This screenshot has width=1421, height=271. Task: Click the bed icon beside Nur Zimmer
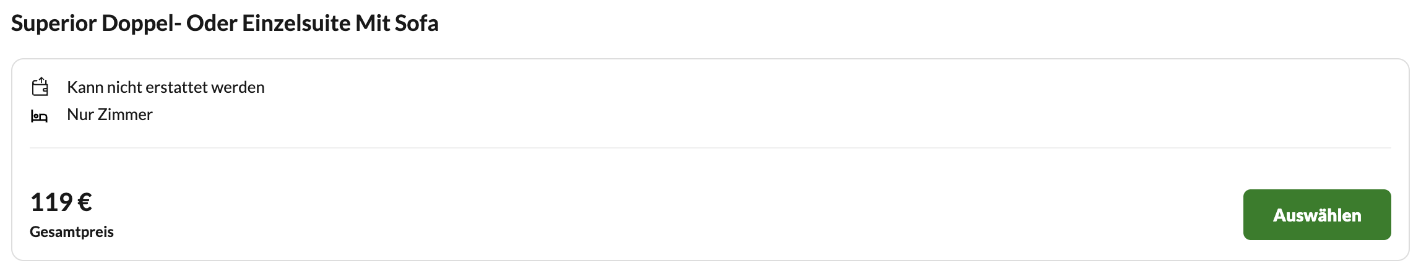[40, 116]
